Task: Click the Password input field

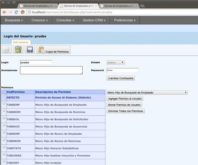Action: click(123, 70)
